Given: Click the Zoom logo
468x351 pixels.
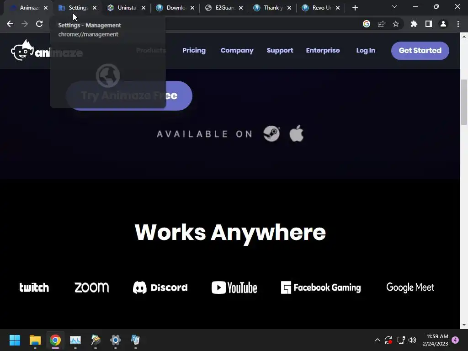Looking at the screenshot, I should [91, 287].
